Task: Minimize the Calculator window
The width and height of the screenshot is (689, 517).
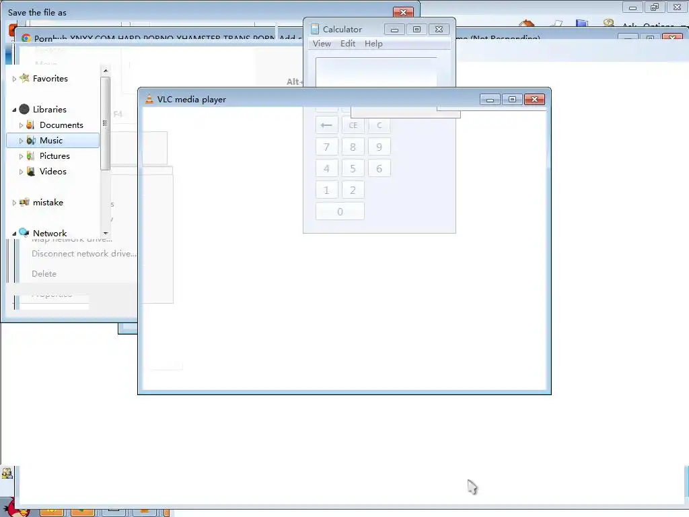Action: (x=394, y=30)
